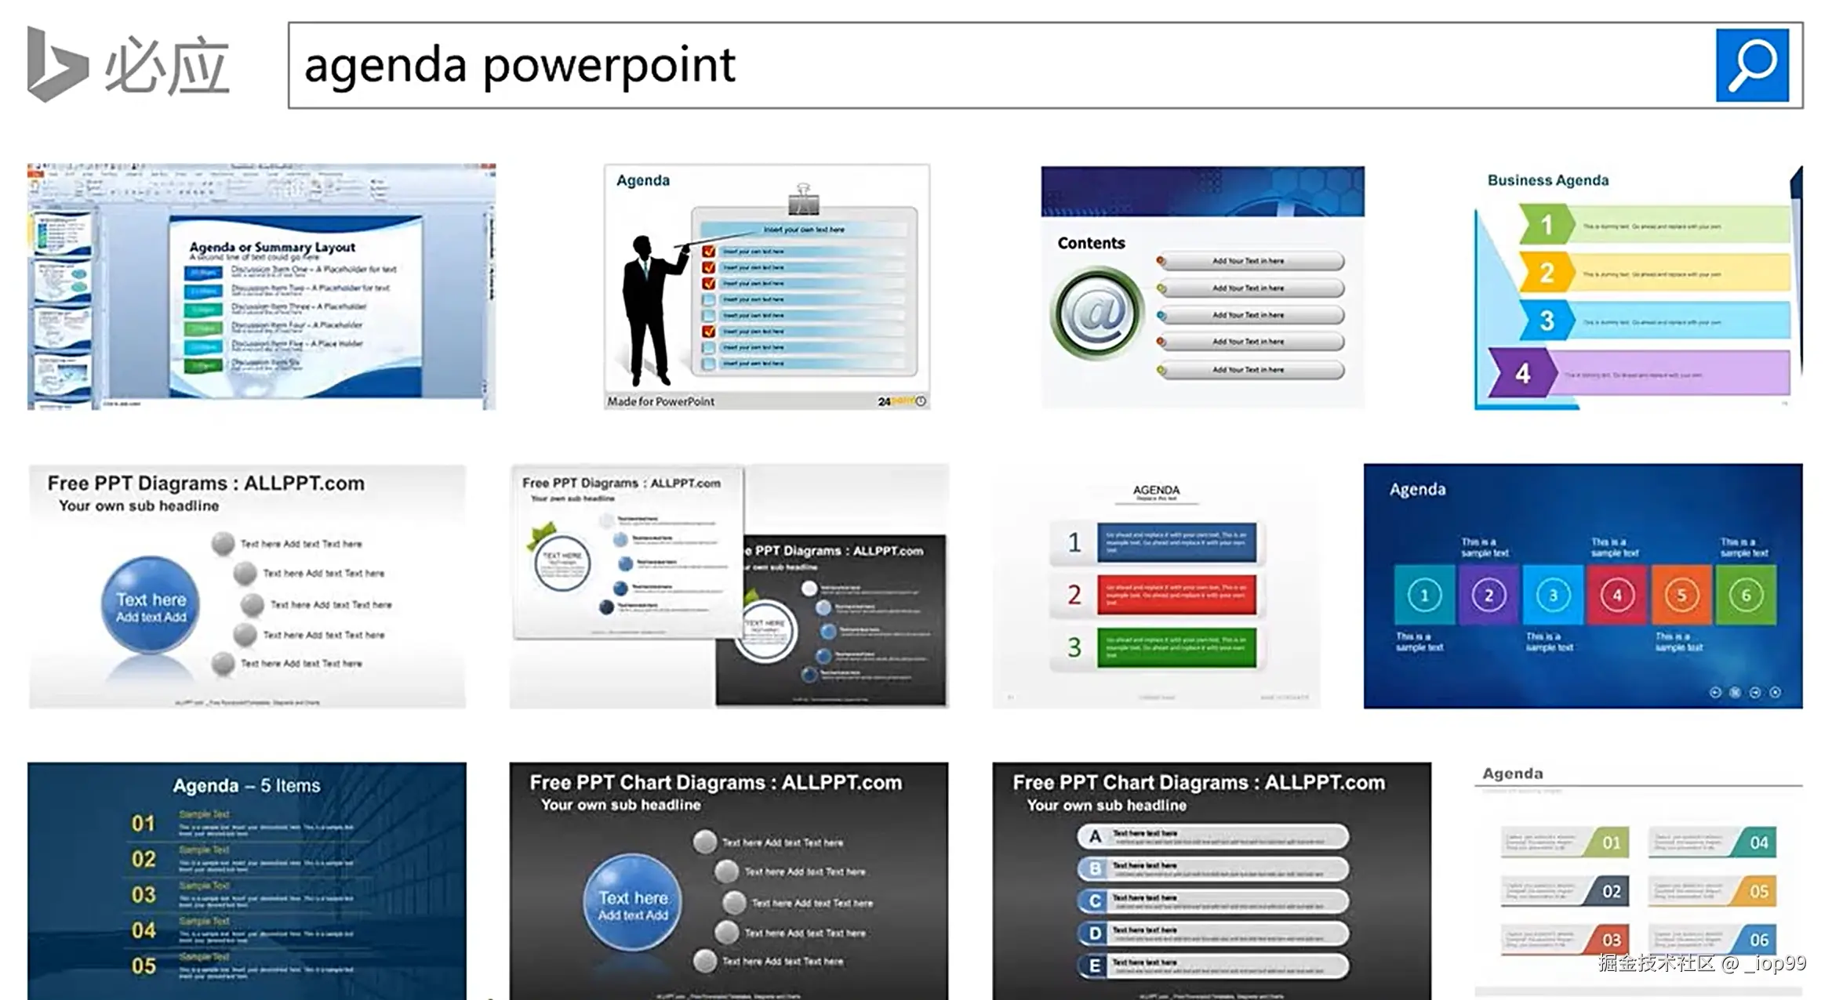Open the AGENDA thumbnail with blue, red and green bars
The height and width of the screenshot is (1000, 1832).
(x=1156, y=586)
